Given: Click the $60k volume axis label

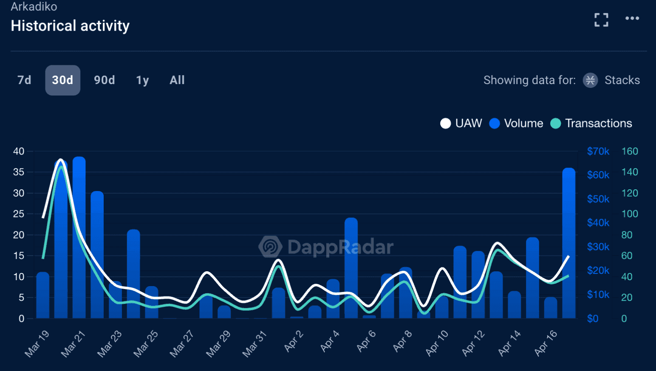Looking at the screenshot, I should pyautogui.click(x=598, y=175).
